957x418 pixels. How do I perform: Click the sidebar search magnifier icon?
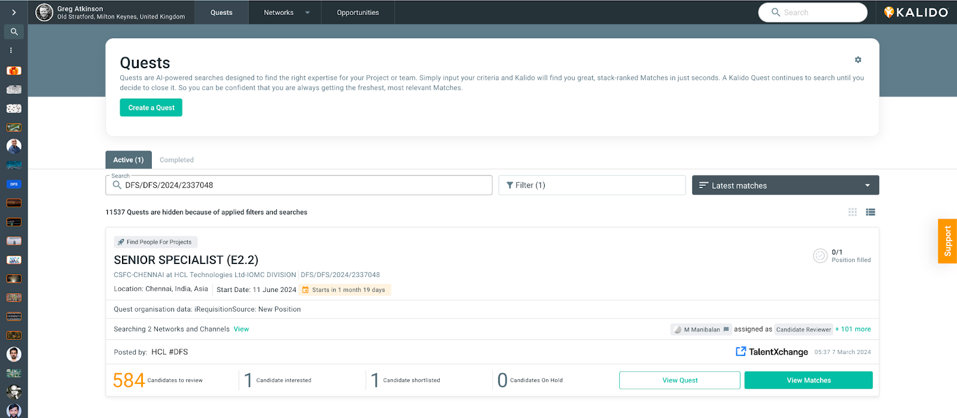14,32
